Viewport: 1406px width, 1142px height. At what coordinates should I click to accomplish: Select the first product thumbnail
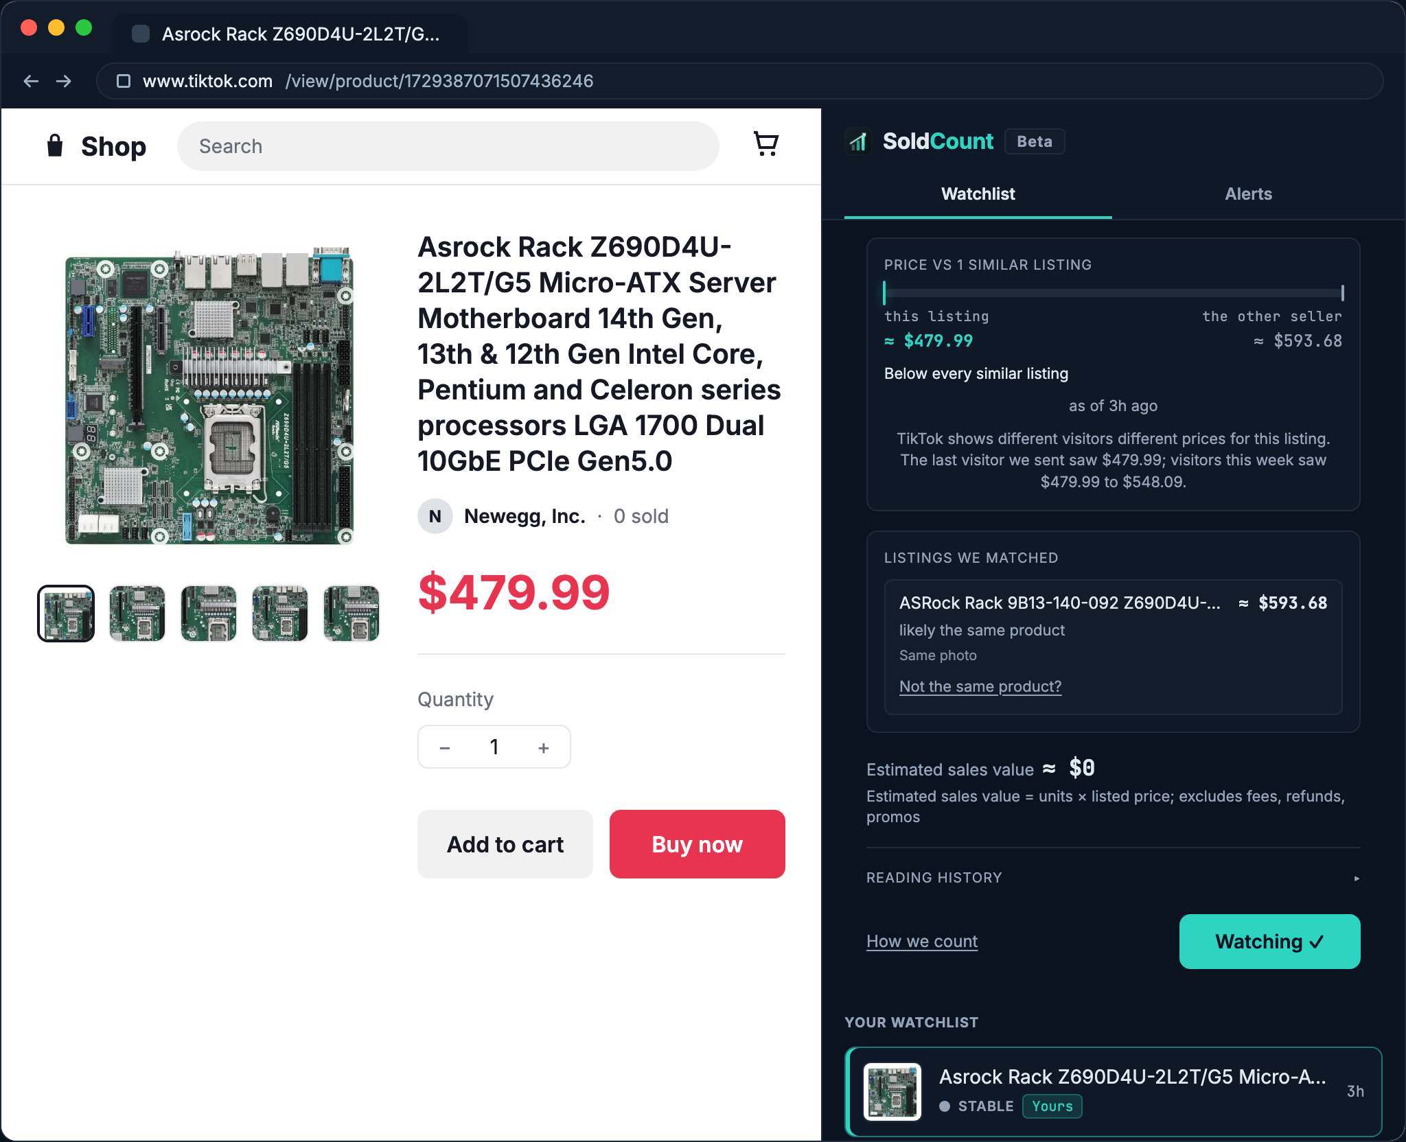pos(66,614)
